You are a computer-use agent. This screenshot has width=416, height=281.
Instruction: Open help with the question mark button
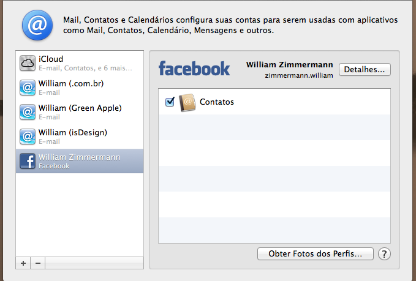(384, 254)
